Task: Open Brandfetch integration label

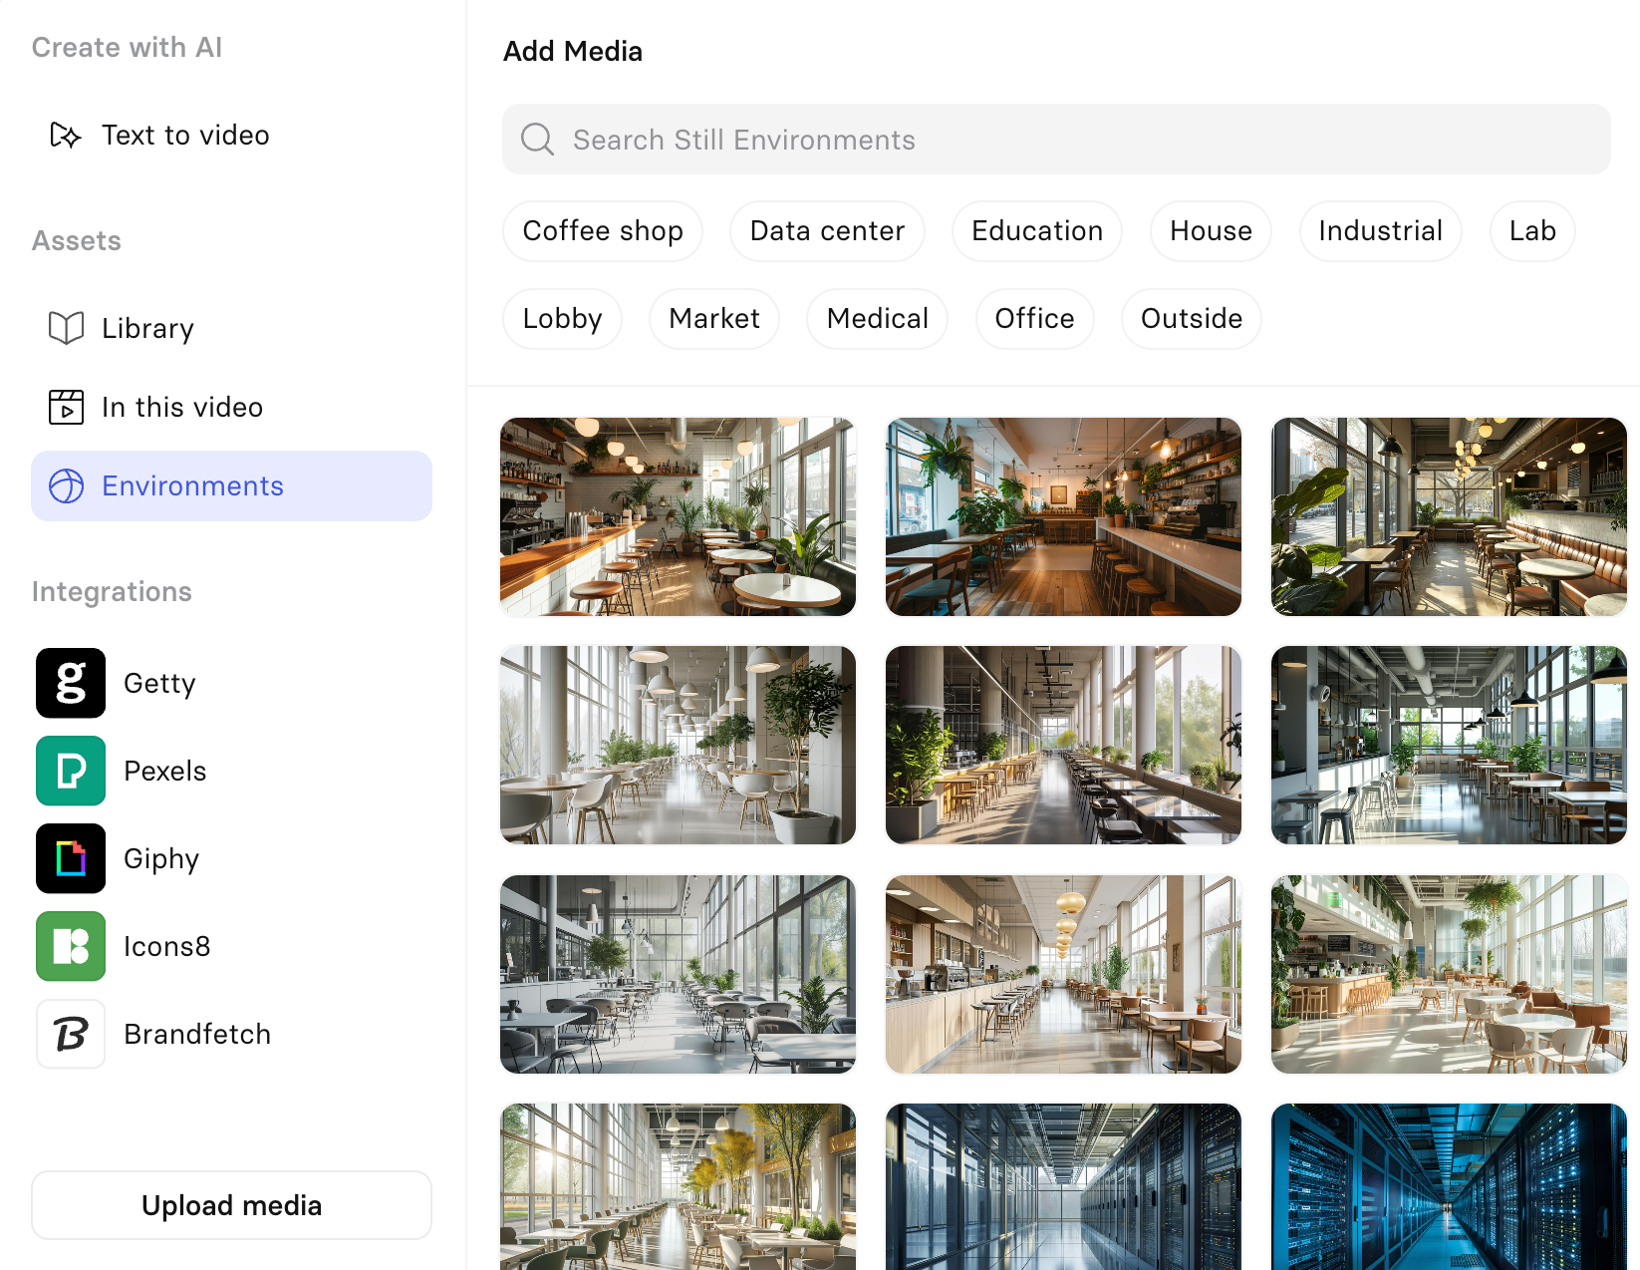Action: click(197, 1034)
